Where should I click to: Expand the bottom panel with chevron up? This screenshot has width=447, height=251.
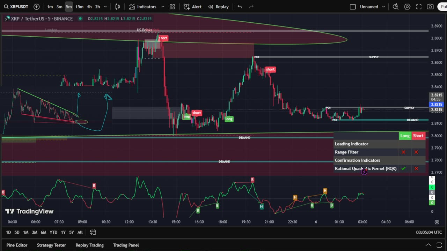pos(428,245)
